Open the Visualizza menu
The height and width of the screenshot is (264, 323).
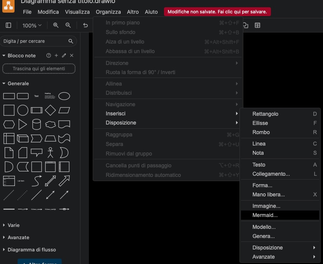pyautogui.click(x=77, y=12)
